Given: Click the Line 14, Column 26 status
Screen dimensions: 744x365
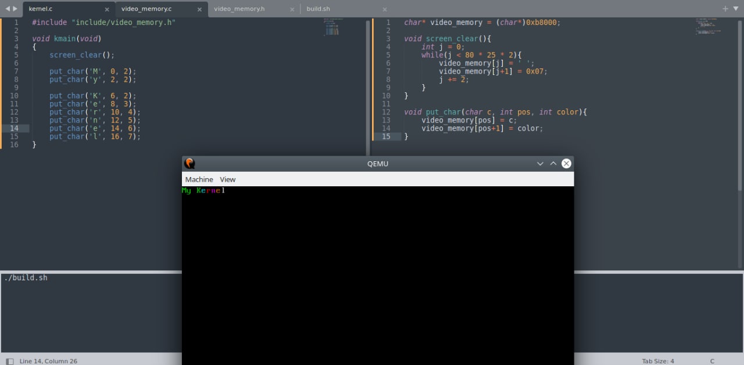Looking at the screenshot, I should point(48,361).
